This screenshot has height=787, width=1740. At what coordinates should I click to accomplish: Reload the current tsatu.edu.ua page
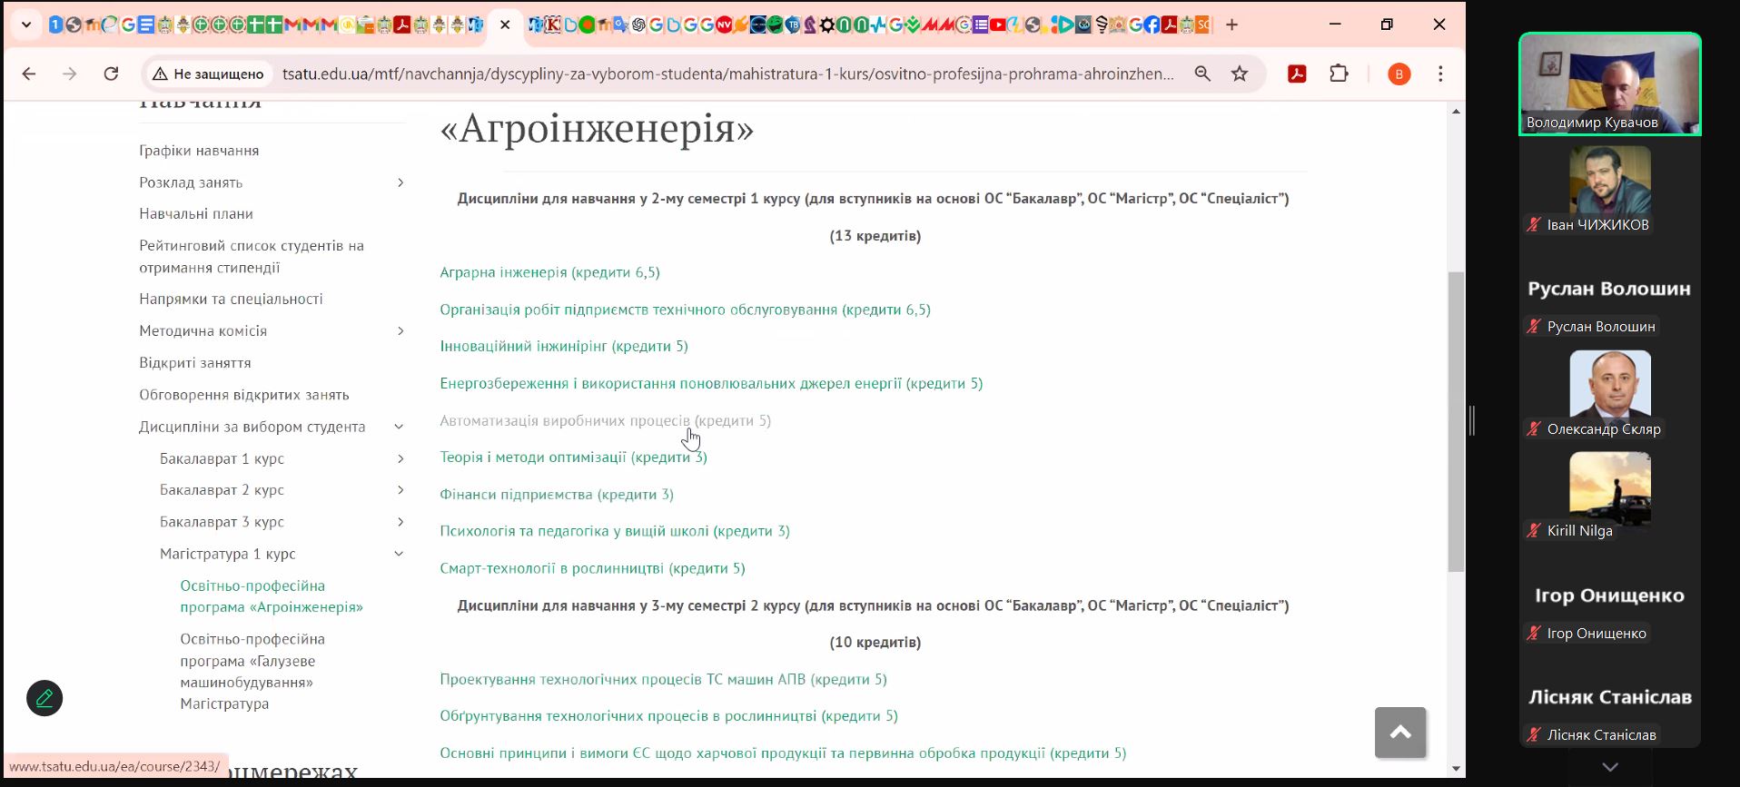click(111, 74)
